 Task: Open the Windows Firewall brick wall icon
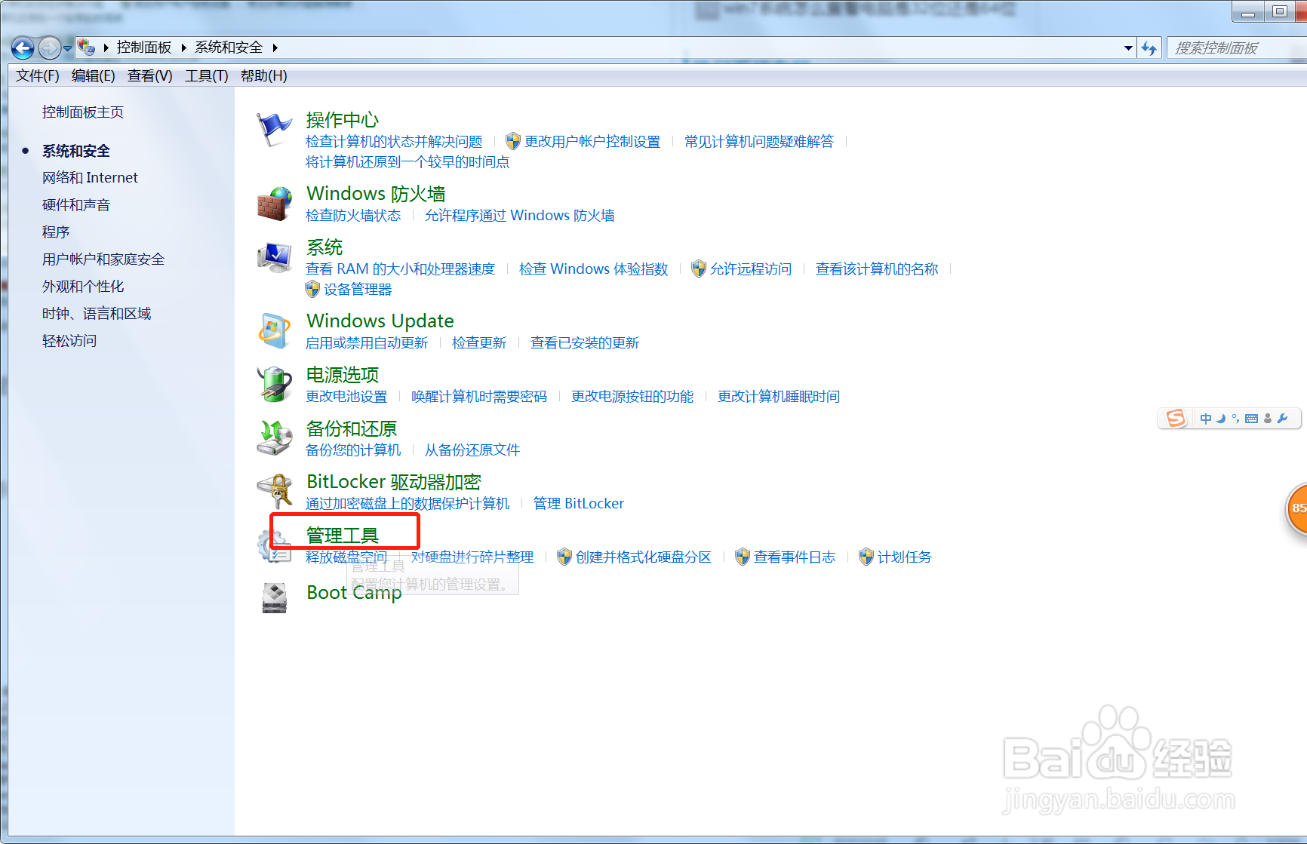tap(274, 204)
